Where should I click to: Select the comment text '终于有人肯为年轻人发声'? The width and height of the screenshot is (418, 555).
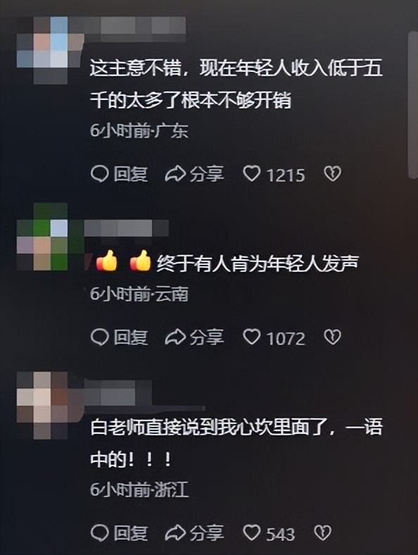[258, 263]
